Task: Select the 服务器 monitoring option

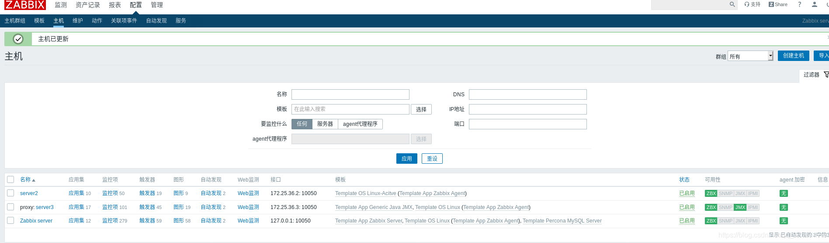Action: click(325, 124)
